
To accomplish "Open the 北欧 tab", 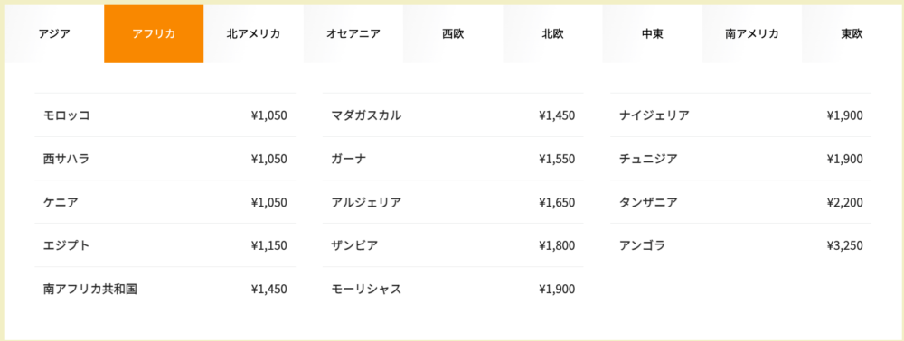I will [x=553, y=33].
